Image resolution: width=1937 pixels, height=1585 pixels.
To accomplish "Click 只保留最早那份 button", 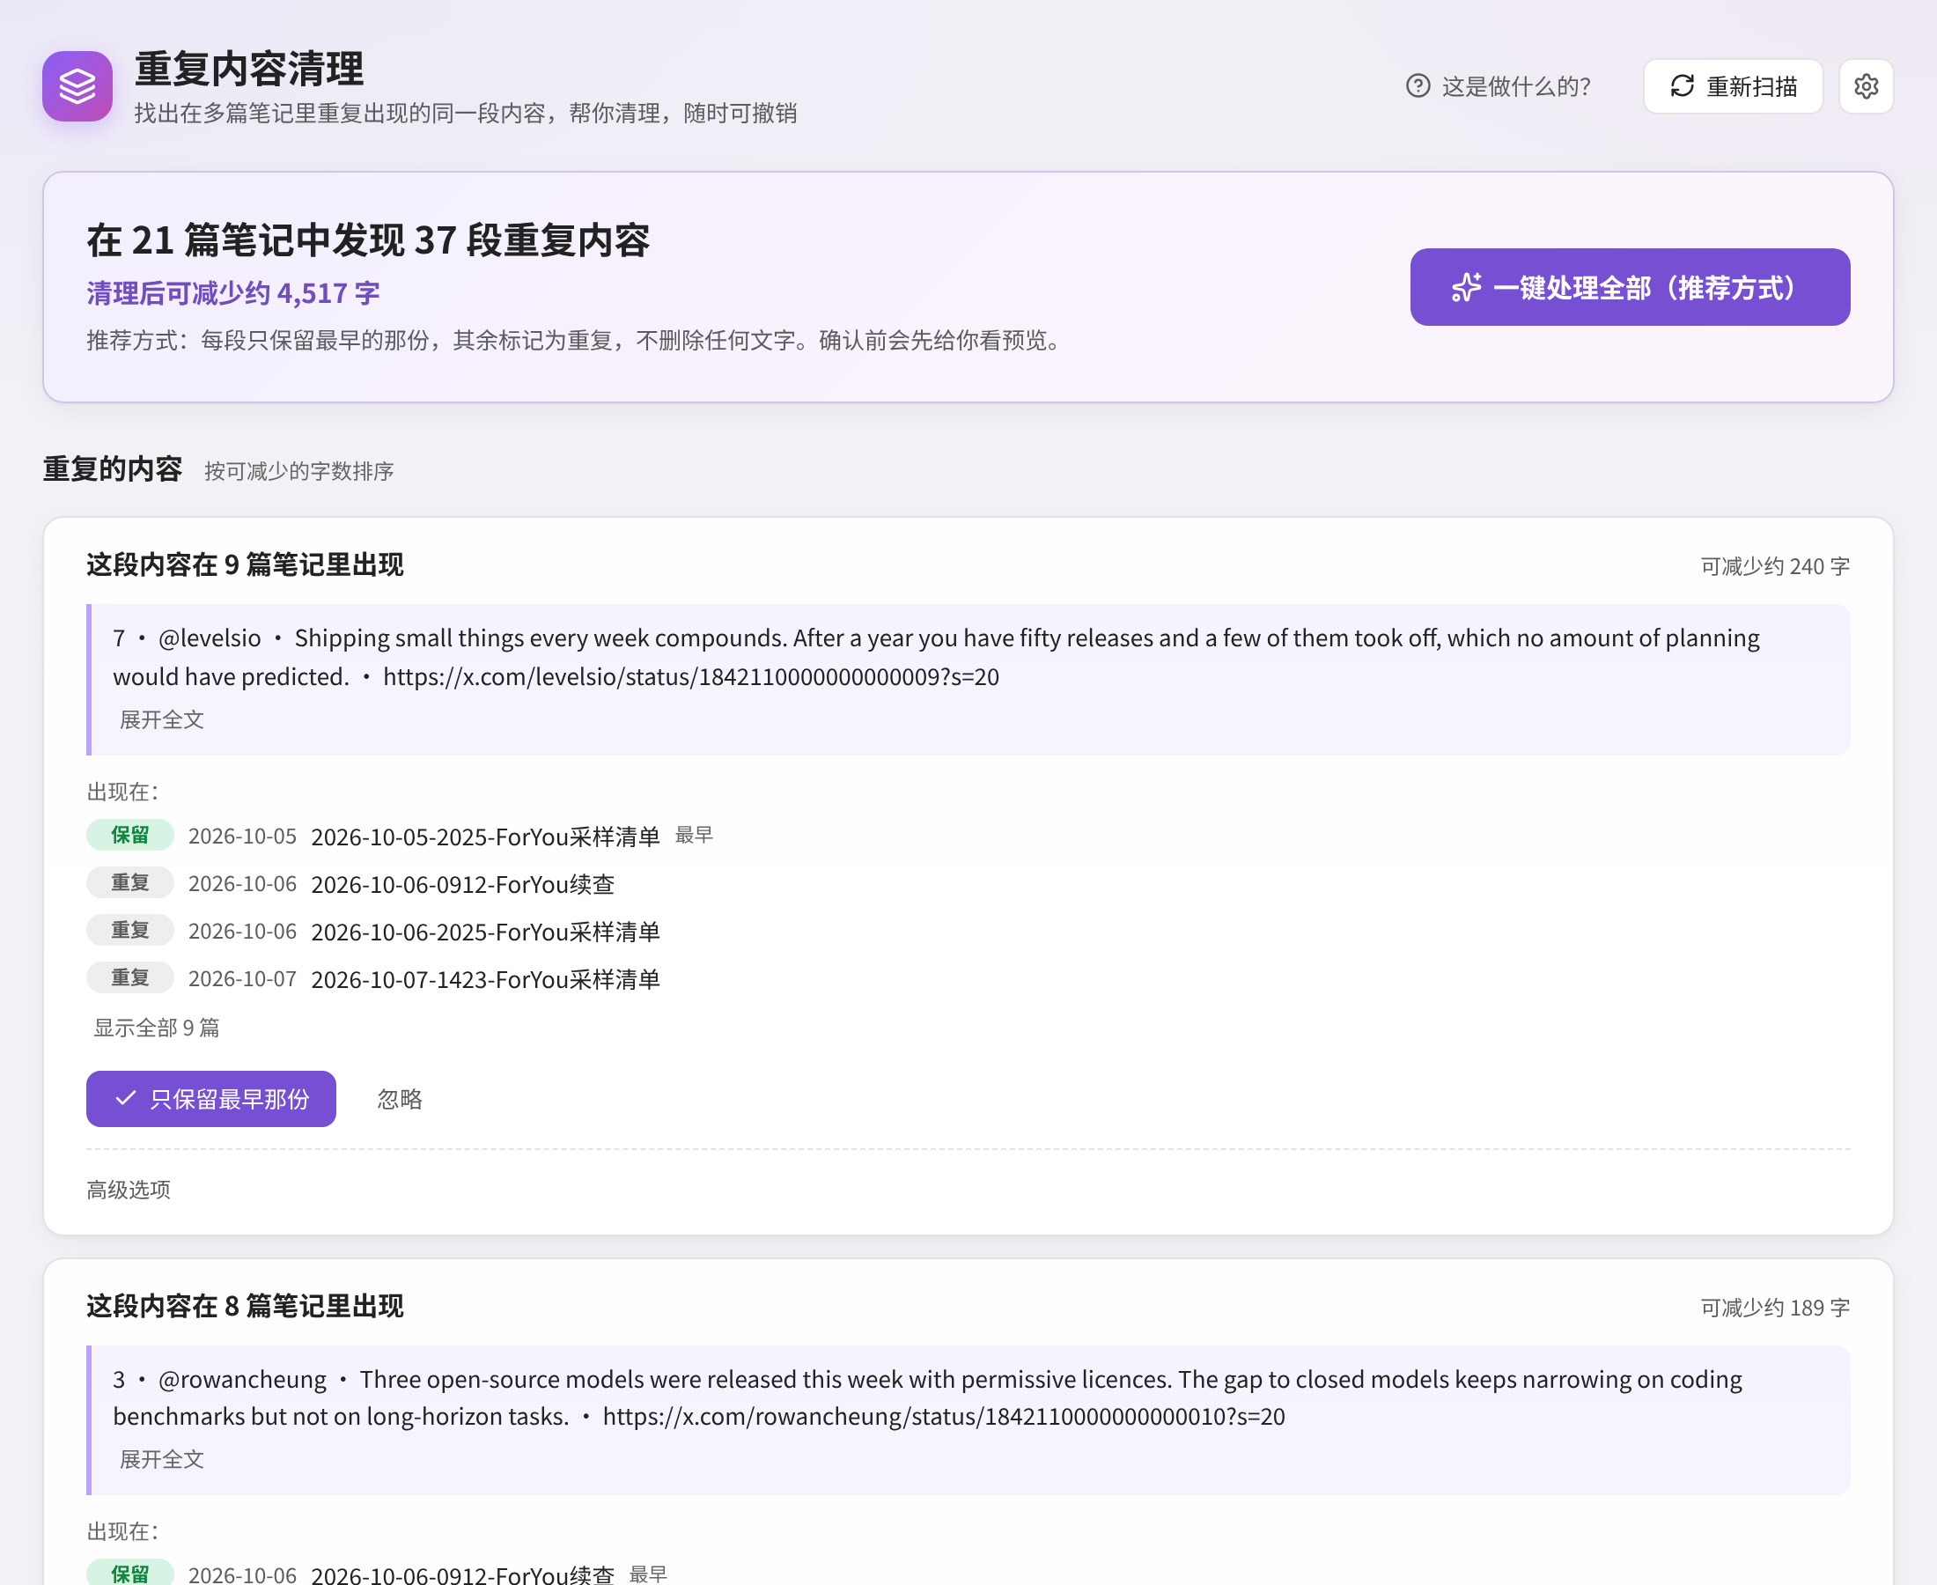I will point(210,1098).
